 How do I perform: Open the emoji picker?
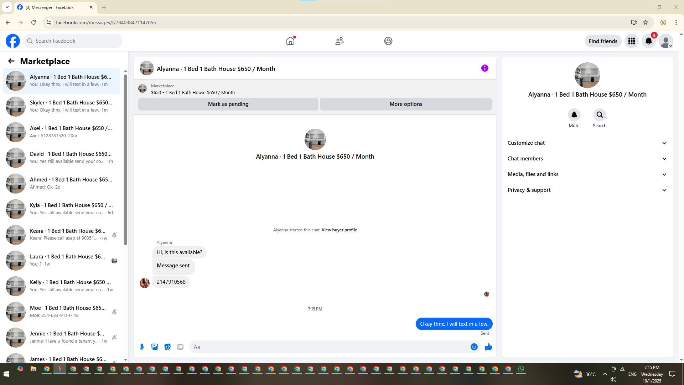point(474,347)
